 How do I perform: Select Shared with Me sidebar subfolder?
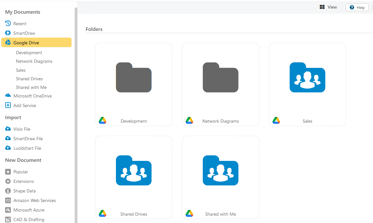pos(31,87)
